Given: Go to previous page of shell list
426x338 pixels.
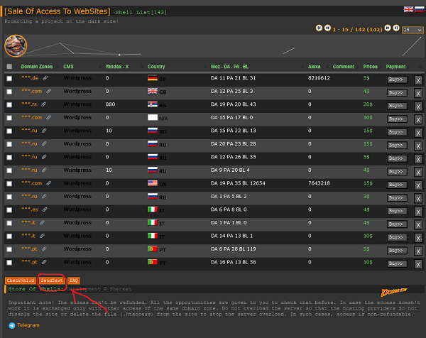Looking at the screenshot, I should pos(327,28).
